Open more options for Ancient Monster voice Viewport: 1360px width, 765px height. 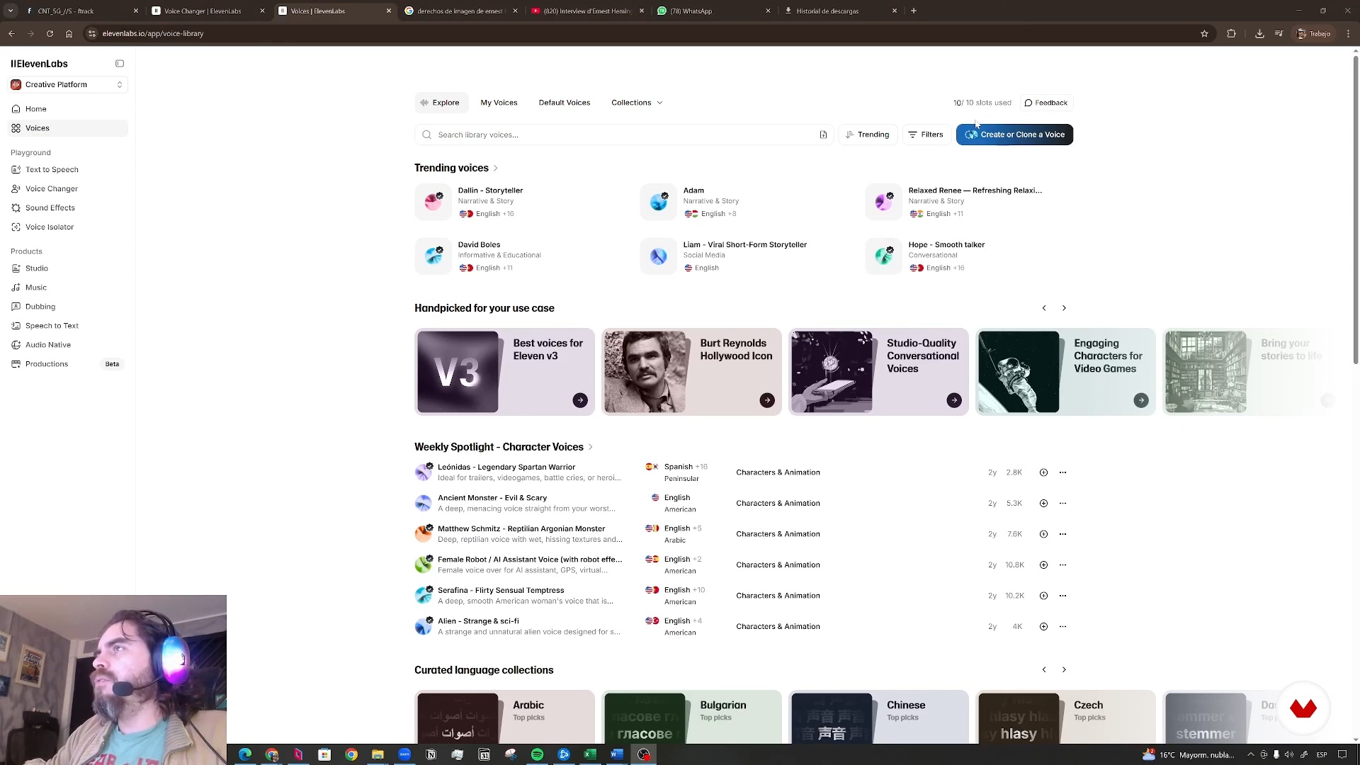[x=1062, y=504]
